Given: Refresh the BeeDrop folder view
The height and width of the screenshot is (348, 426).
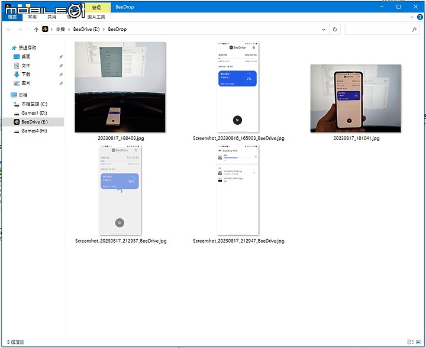Looking at the screenshot, I should tap(335, 30).
